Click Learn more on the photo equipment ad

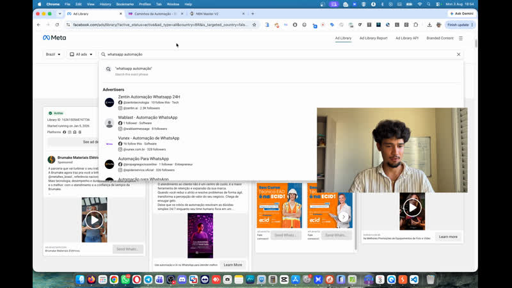(448, 237)
